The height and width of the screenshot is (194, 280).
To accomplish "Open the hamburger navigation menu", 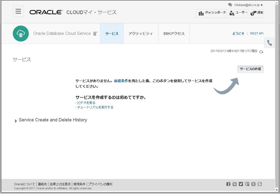I will (18, 11).
